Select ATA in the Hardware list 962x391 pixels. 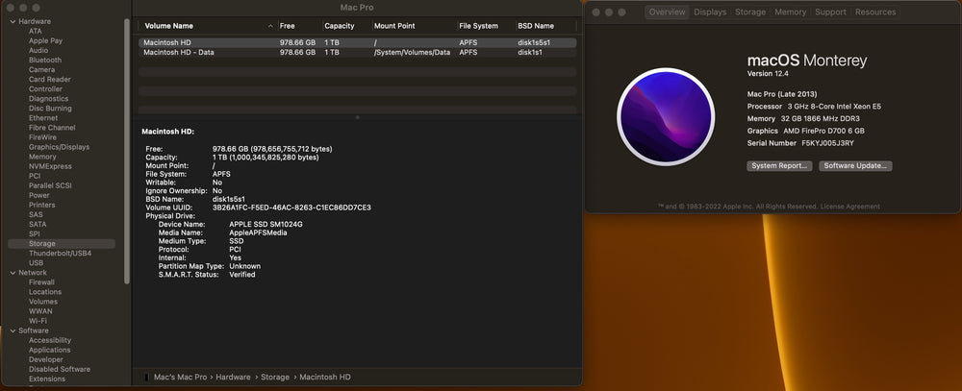tap(36, 32)
